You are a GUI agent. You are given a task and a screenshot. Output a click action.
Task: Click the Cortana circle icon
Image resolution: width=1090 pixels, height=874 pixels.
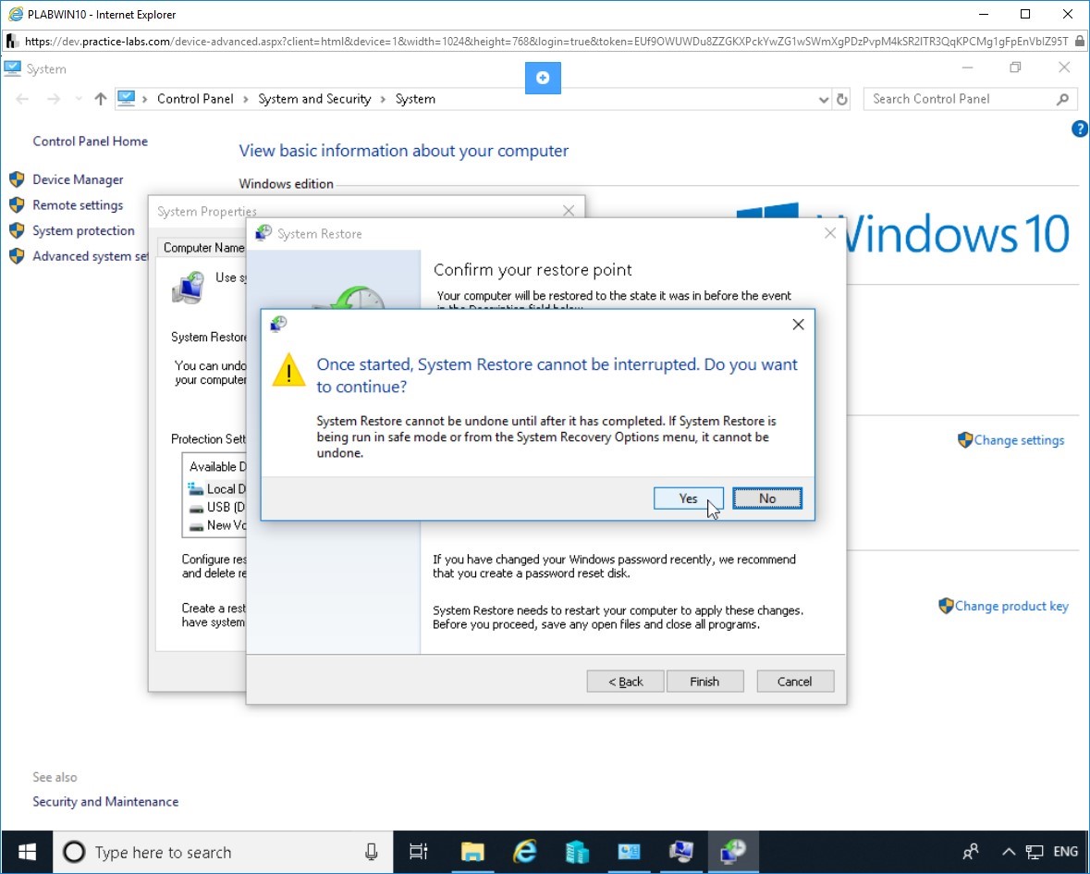74,852
